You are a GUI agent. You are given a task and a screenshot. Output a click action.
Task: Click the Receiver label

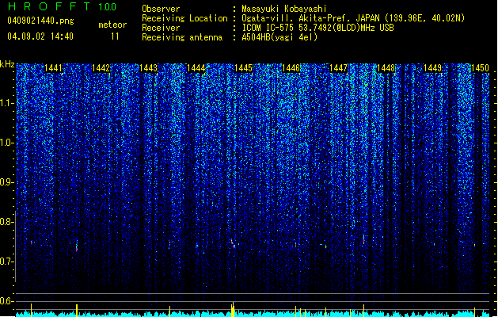pos(161,28)
